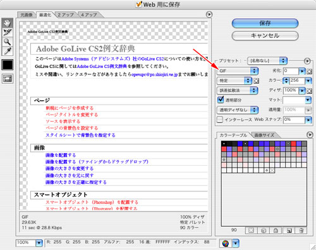The image size is (316, 250).
Task: Open the 透明ディザなし dropdown
Action: tap(238, 110)
